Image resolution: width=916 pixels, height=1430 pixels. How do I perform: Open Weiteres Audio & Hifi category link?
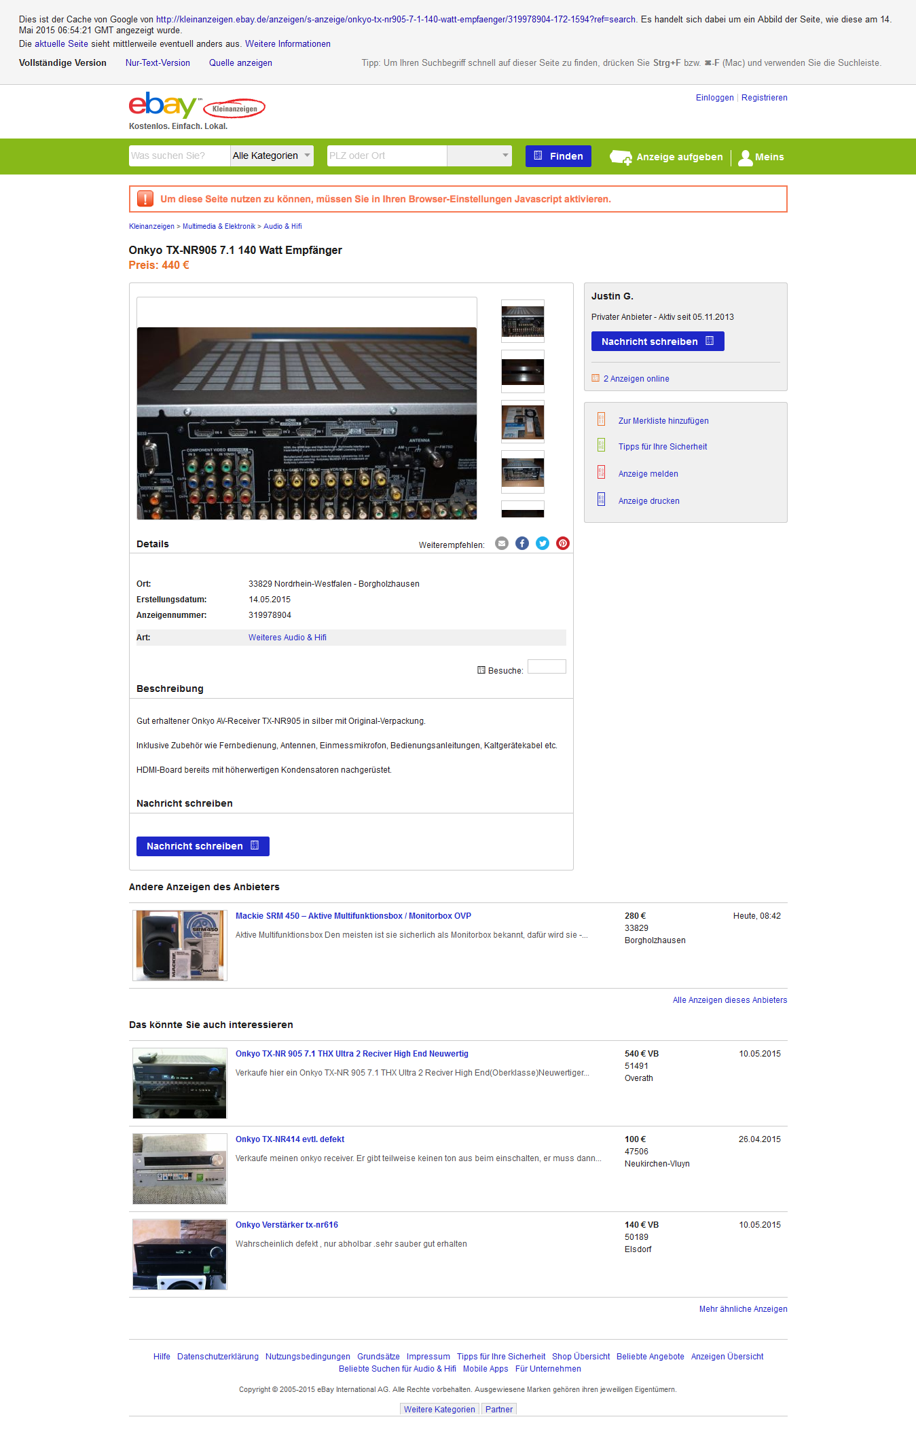pyautogui.click(x=287, y=638)
